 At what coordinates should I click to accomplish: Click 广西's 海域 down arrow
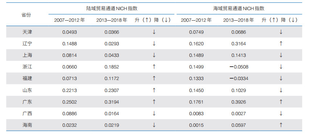point(281,114)
